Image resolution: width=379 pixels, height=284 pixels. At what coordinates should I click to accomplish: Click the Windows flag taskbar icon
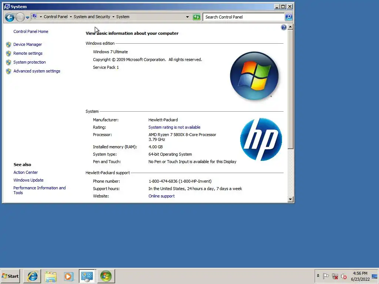pyautogui.click(x=106, y=276)
